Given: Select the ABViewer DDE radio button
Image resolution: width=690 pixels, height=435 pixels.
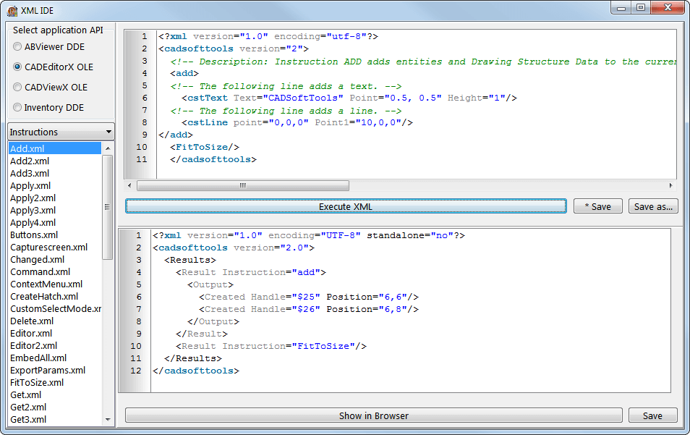Looking at the screenshot, I should pos(17,47).
